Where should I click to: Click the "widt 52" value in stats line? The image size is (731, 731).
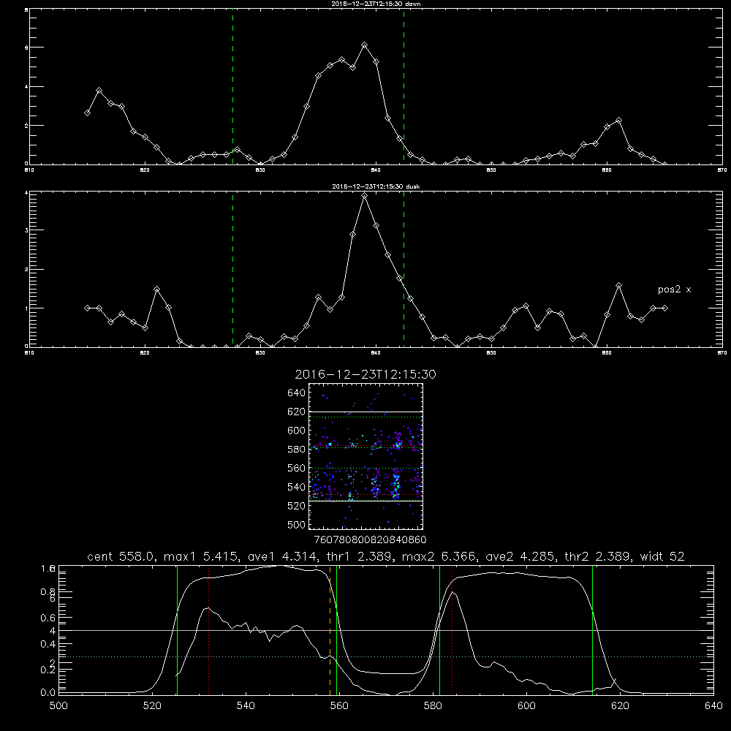click(x=662, y=556)
